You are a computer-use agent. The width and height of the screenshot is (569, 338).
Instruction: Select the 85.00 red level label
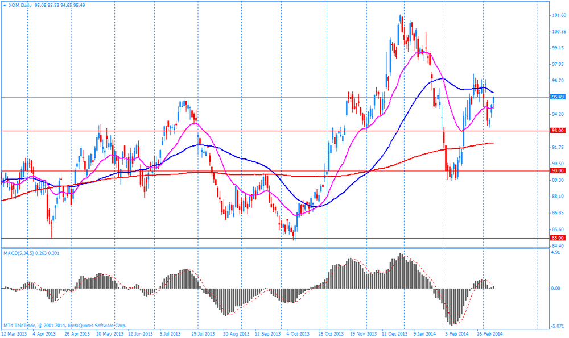558,238
